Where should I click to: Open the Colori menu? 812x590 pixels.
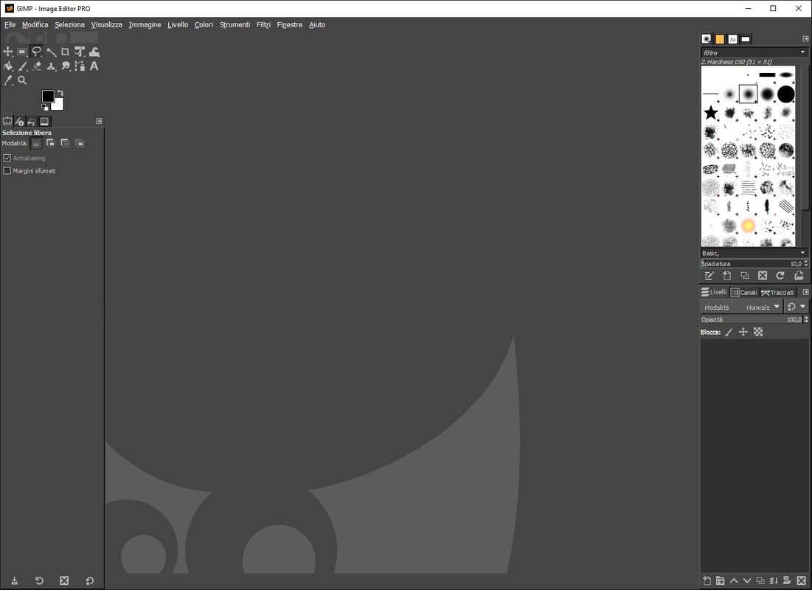coord(204,24)
